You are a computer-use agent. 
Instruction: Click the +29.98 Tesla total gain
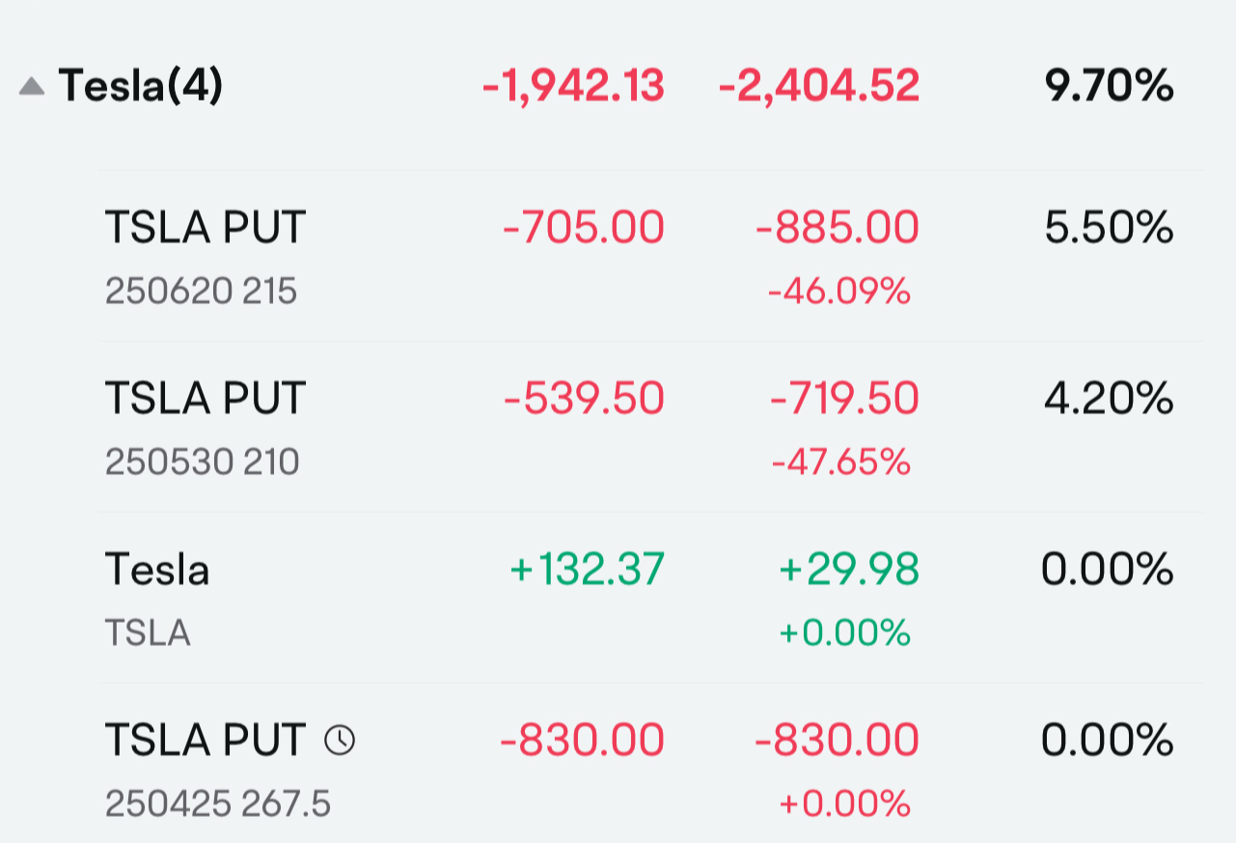coord(849,569)
